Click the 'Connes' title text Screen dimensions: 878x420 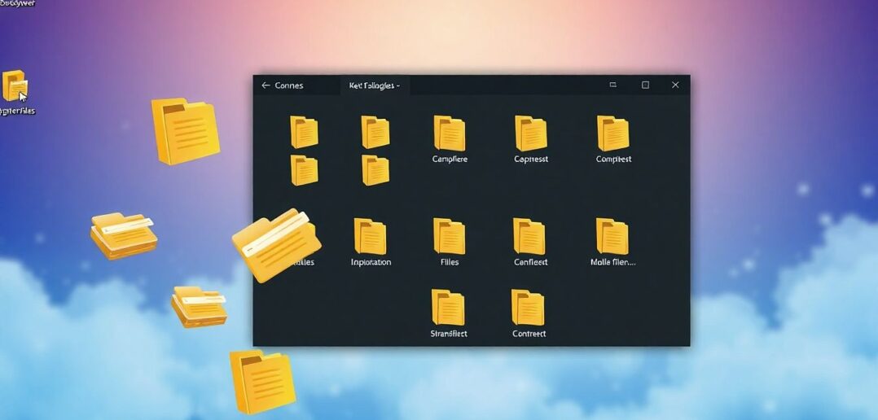(x=289, y=85)
